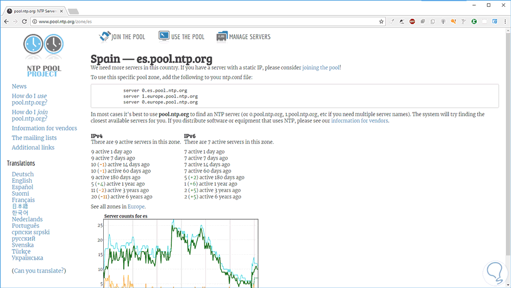Click the 'Spain — es.pool.ntp.org' heading
Screen dimensions: 511x288
pos(152,59)
